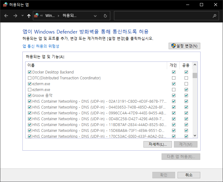The height and width of the screenshot is (182, 223).
Task: Toggle HNS DNS 02A13191 row checkbox
Action: click(x=29, y=101)
